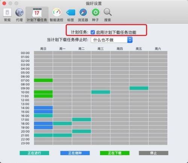Open the 标签 blue tag icon
This screenshot has width=188, height=163.
point(71,13)
